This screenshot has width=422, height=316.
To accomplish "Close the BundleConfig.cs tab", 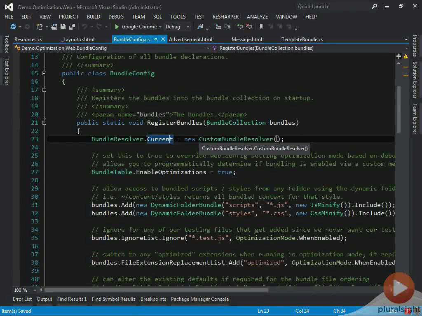I will point(163,39).
